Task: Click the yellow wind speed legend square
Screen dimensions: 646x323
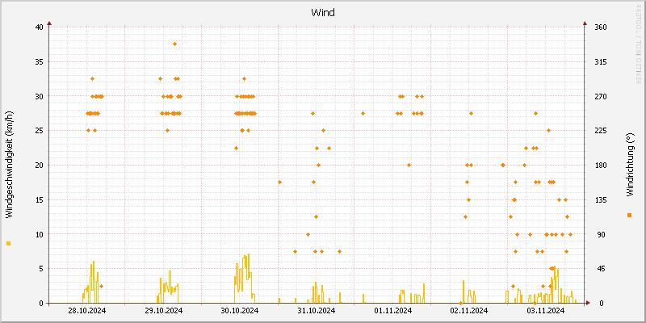Action: coord(8,244)
